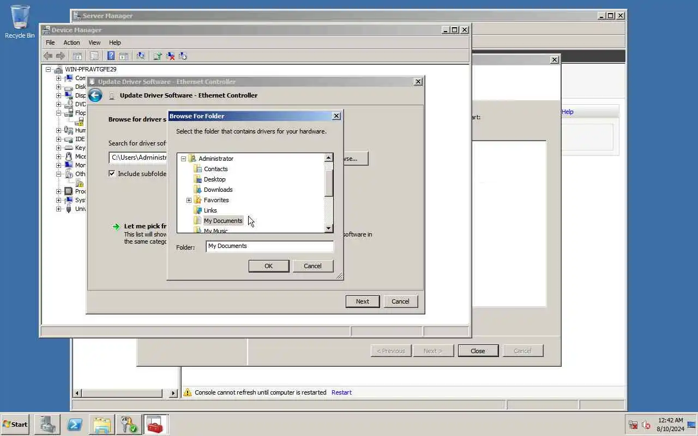
Task: Toggle the Include subfolders checkbox
Action: (112, 174)
